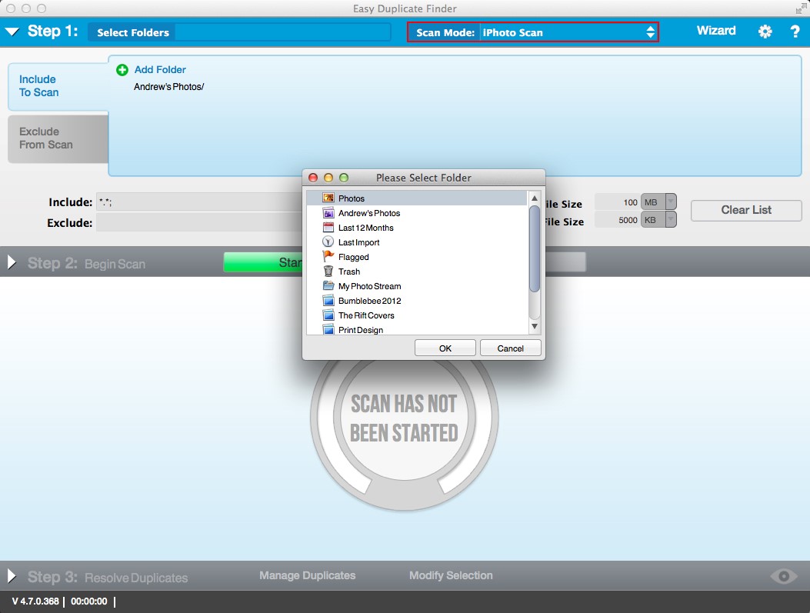Open the Wizard mode
810x613 pixels.
715,31
